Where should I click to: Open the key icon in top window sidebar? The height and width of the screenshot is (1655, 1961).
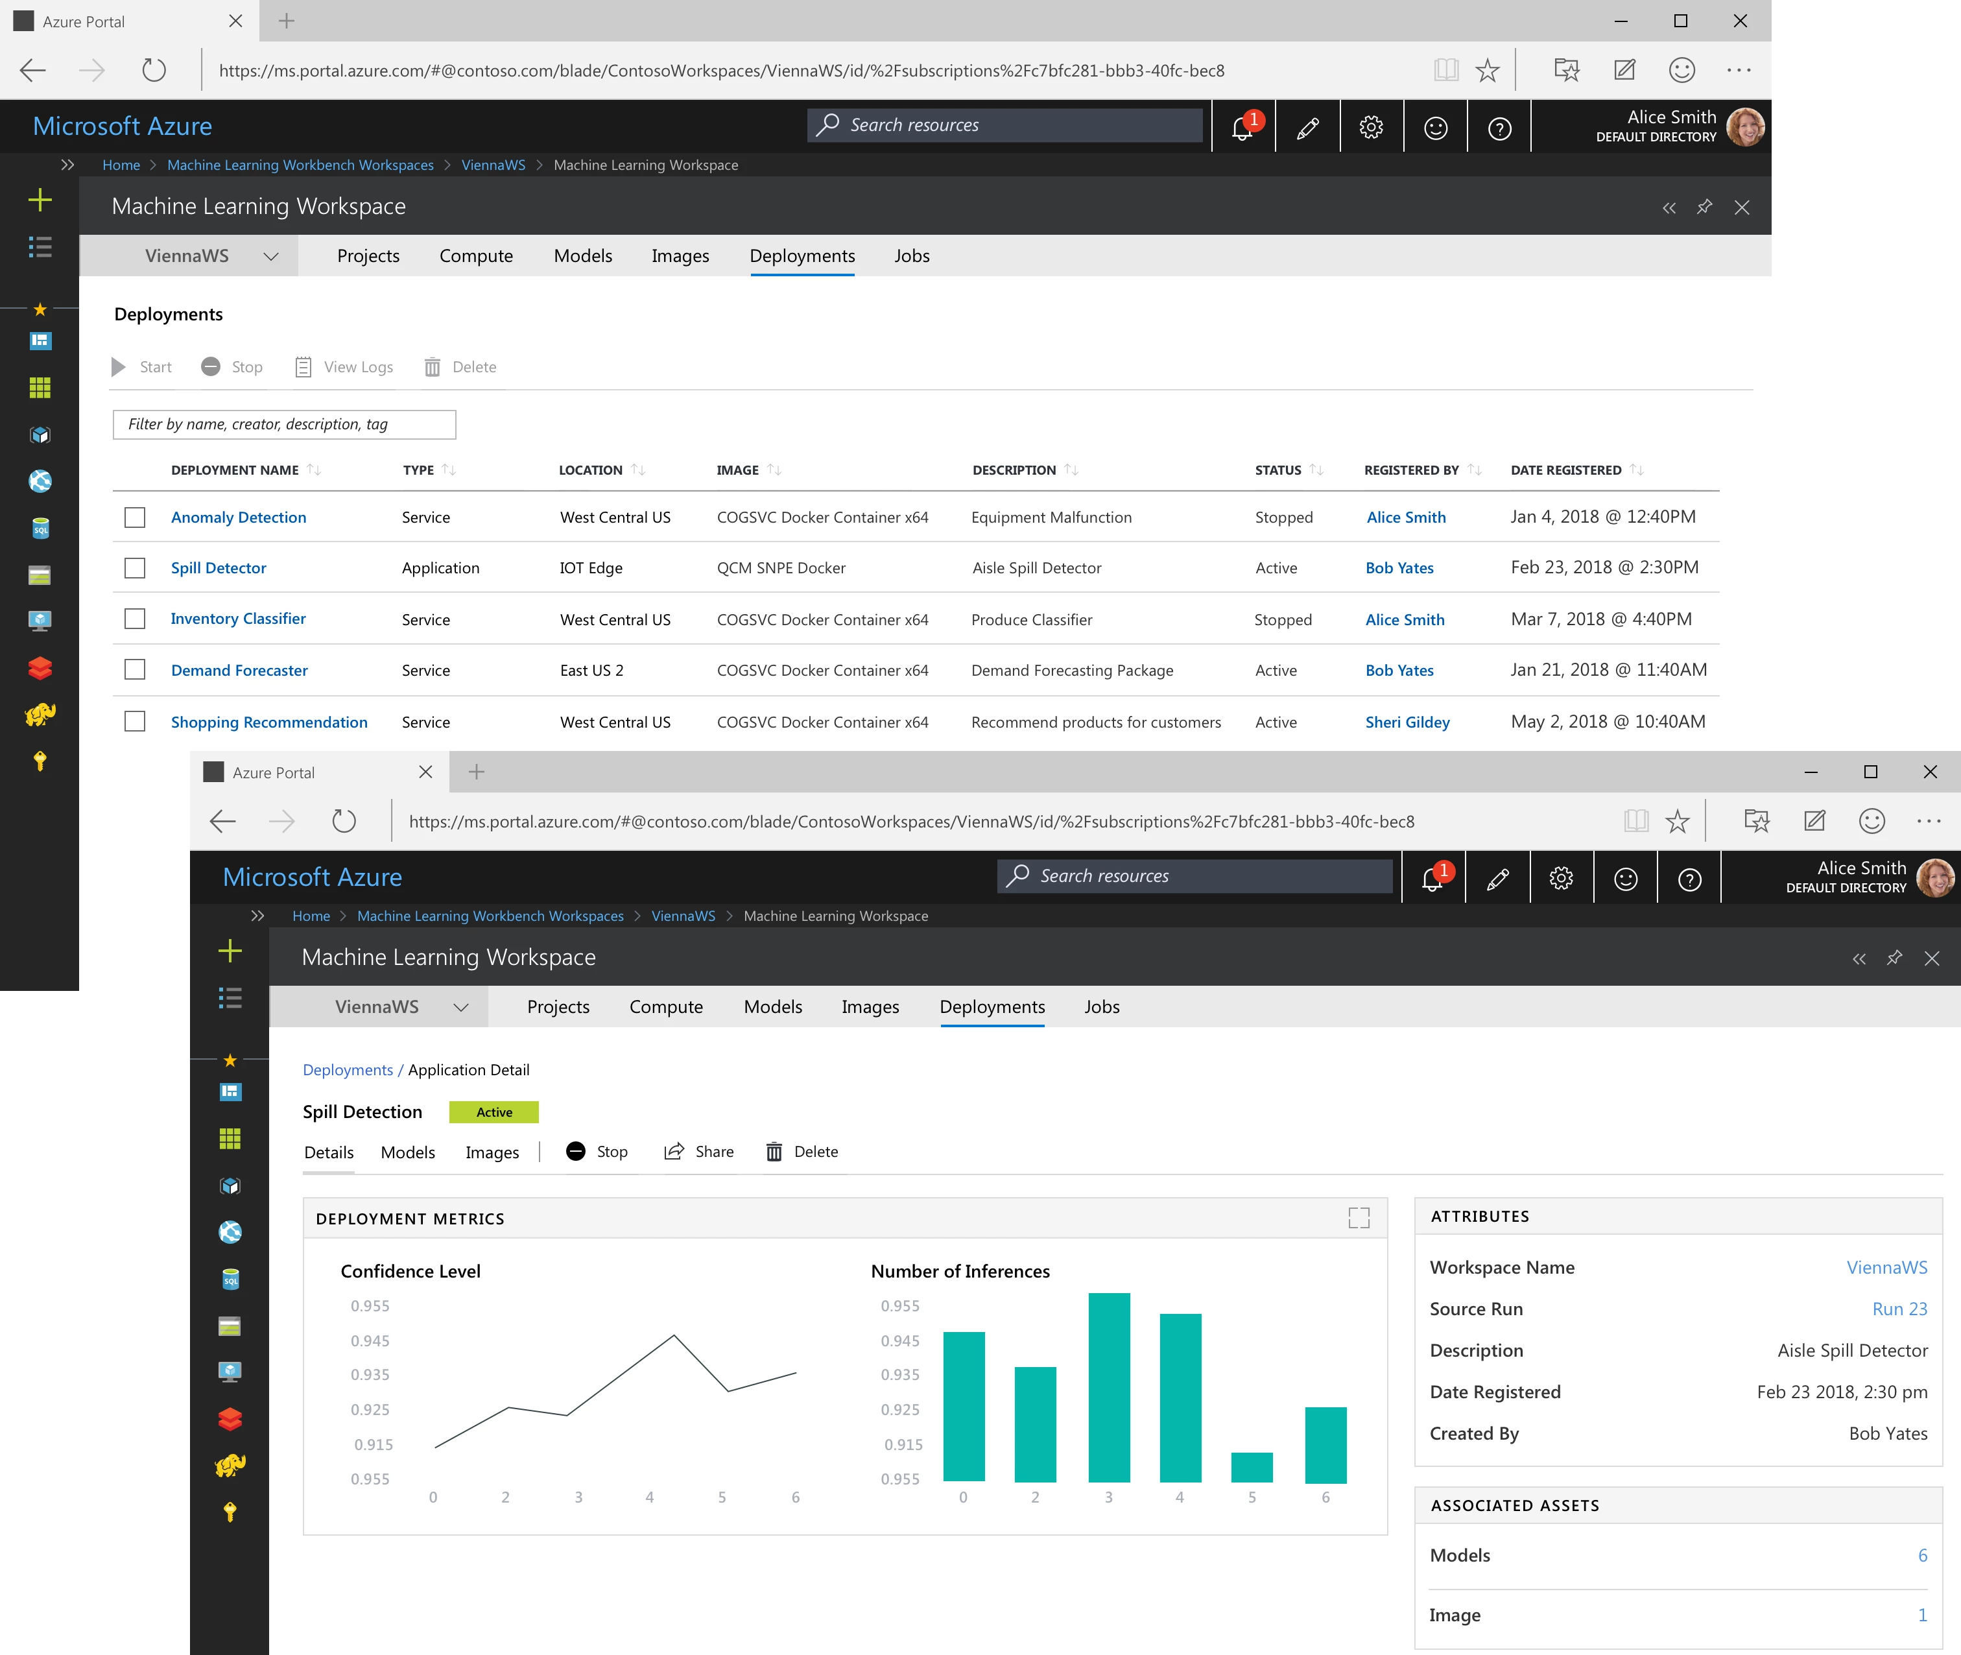(x=40, y=761)
